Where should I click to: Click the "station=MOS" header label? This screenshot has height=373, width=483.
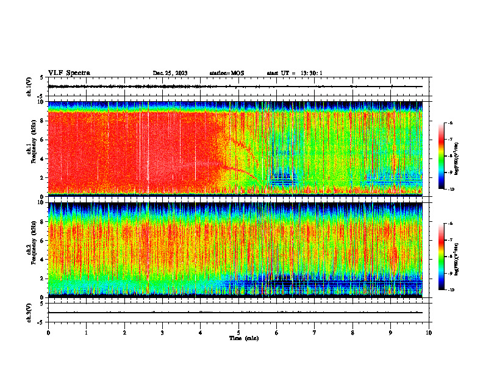click(227, 73)
